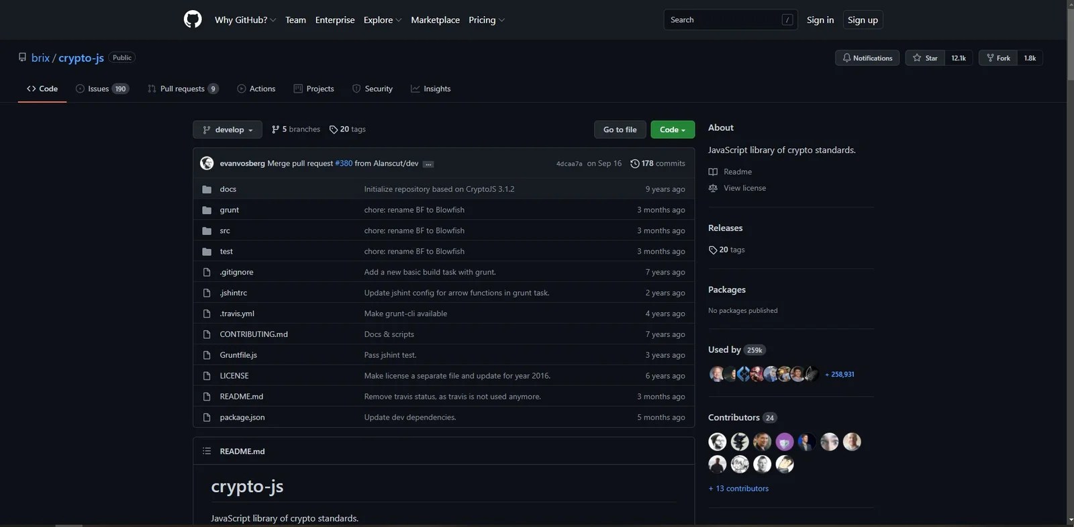The height and width of the screenshot is (527, 1074).
Task: Select the Code tab
Action: [42, 89]
